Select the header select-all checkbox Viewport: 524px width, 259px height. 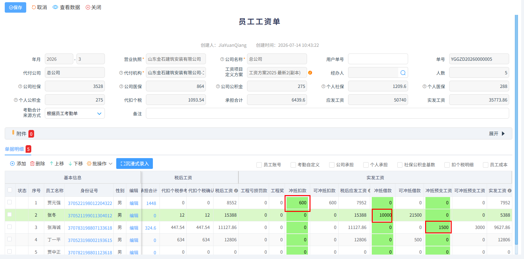pos(10,190)
